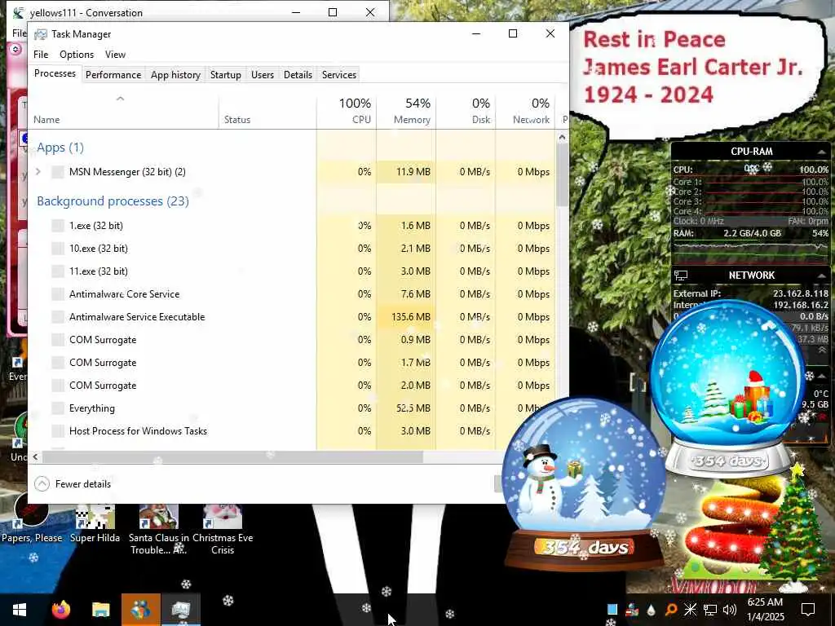
Task: Click the Apps (1) group header
Action: [x=60, y=148]
